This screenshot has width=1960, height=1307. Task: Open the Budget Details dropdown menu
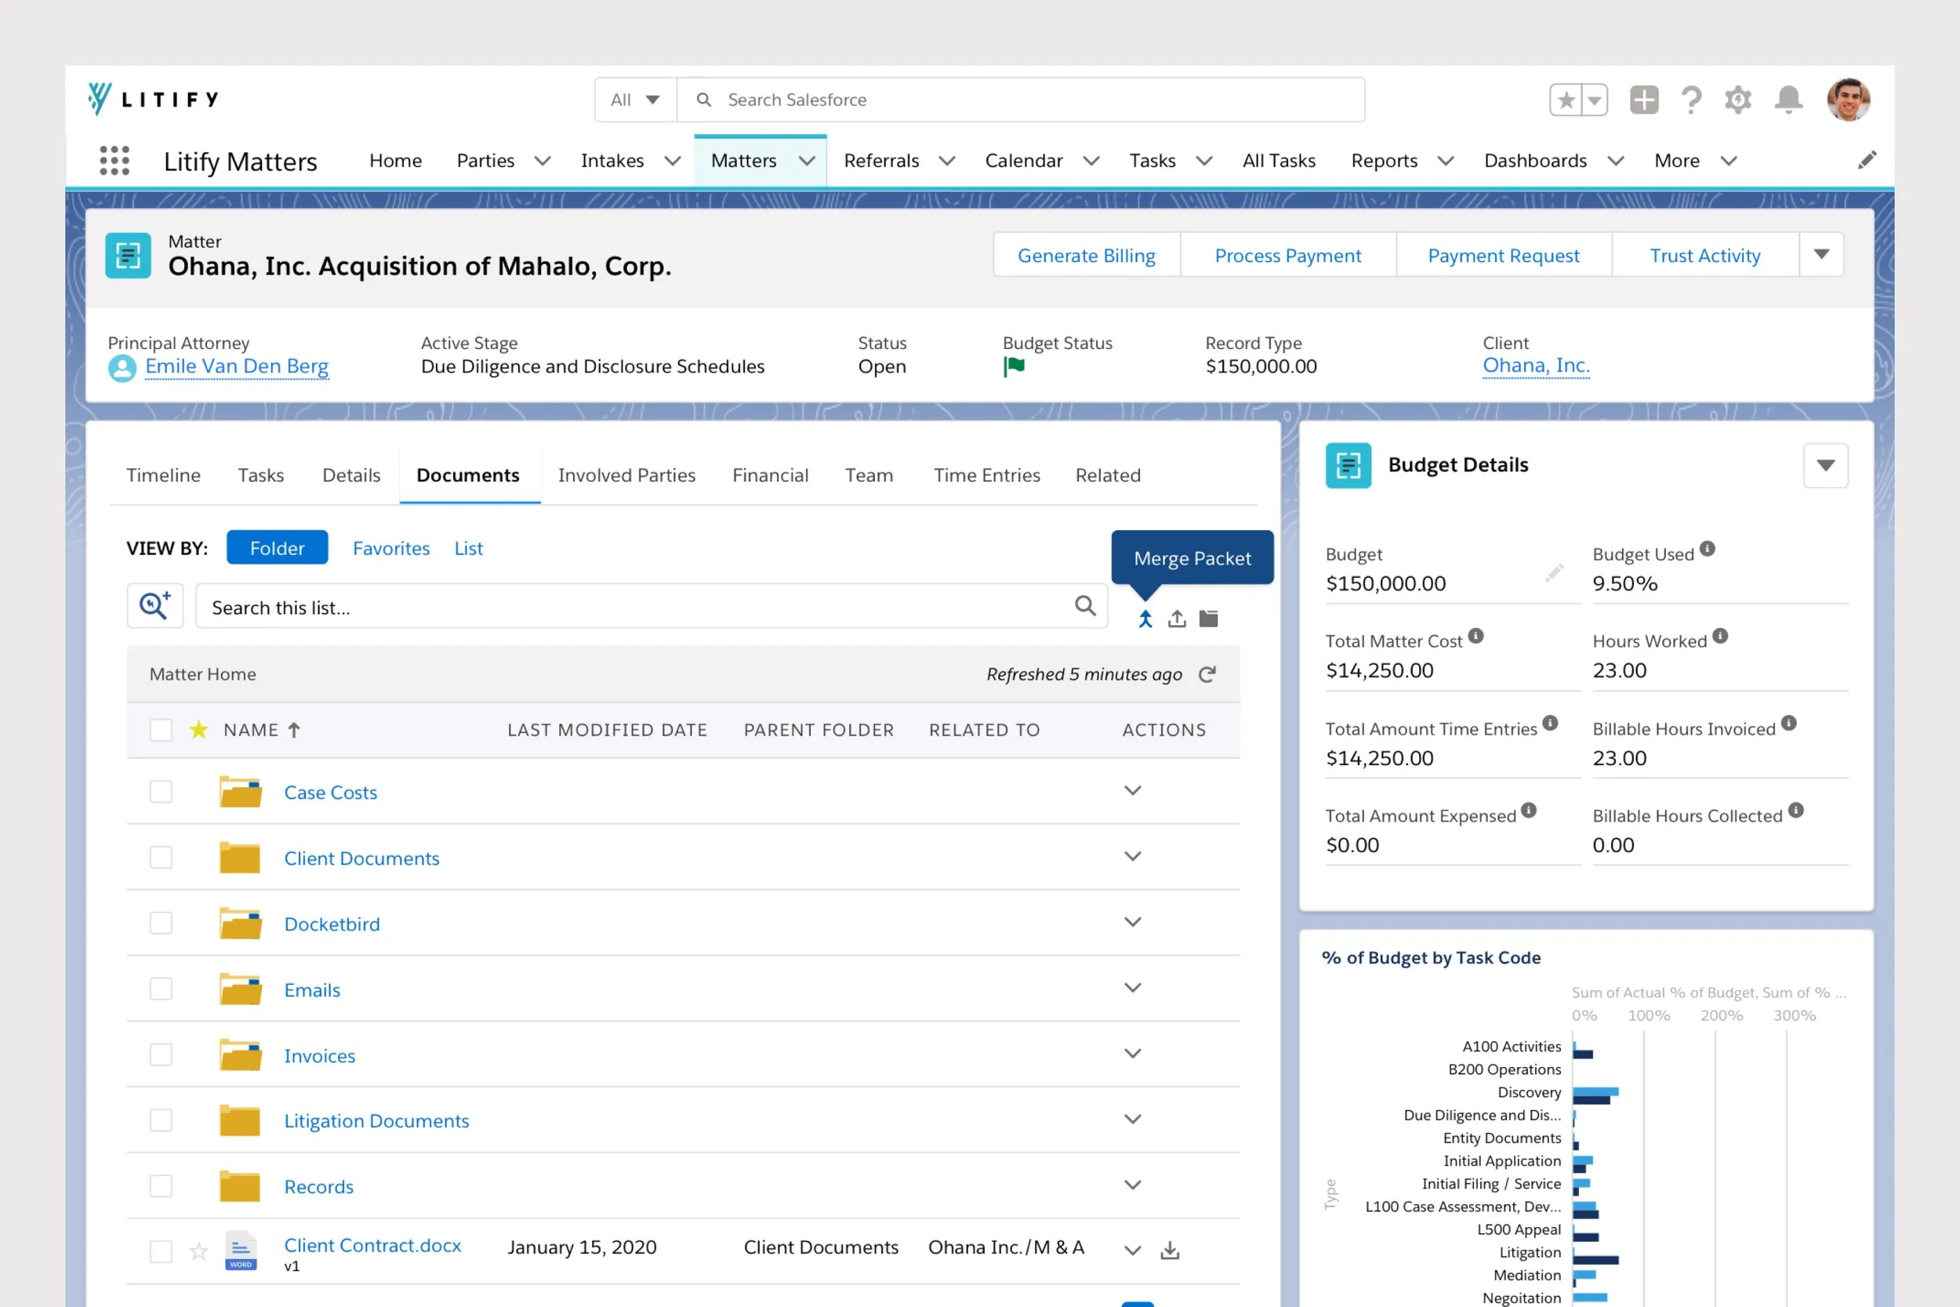pyautogui.click(x=1825, y=465)
